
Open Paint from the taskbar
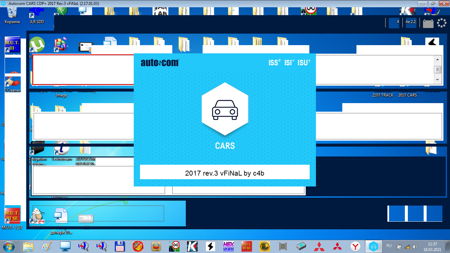pyautogui.click(x=46, y=246)
